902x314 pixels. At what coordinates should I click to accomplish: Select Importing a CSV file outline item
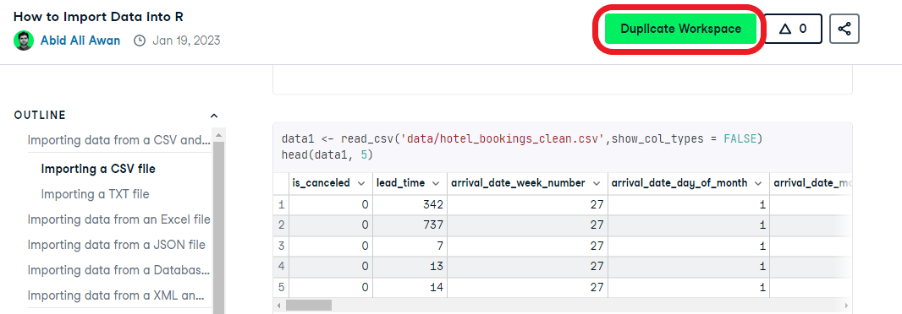pyautogui.click(x=98, y=169)
